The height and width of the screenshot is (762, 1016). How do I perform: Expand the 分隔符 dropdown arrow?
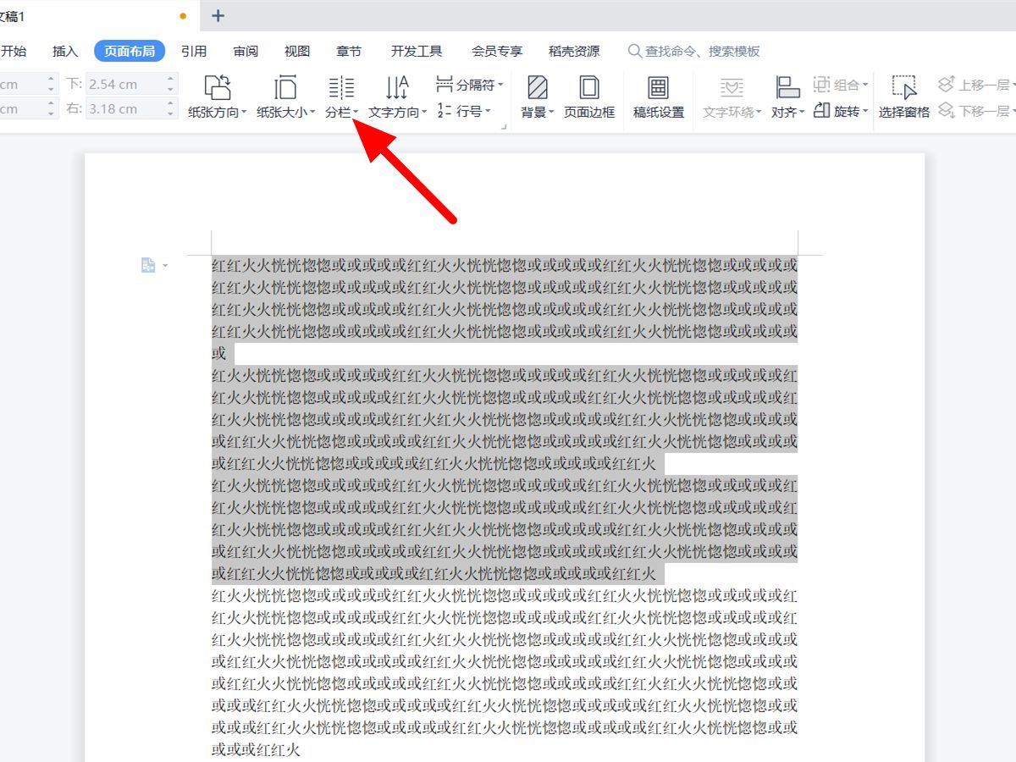(x=500, y=86)
